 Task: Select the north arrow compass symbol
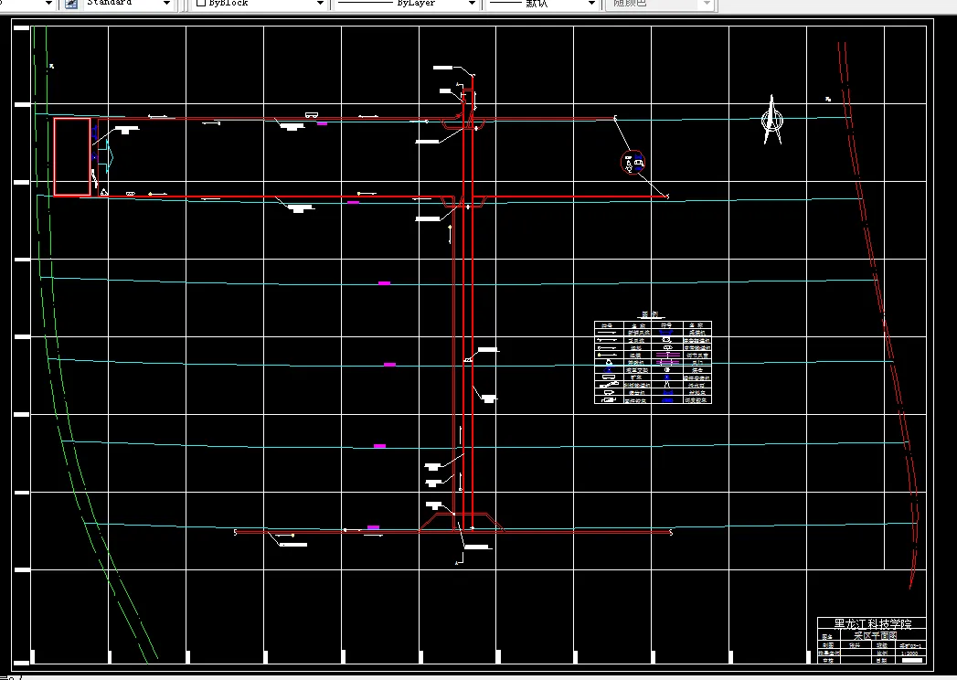pyautogui.click(x=772, y=120)
